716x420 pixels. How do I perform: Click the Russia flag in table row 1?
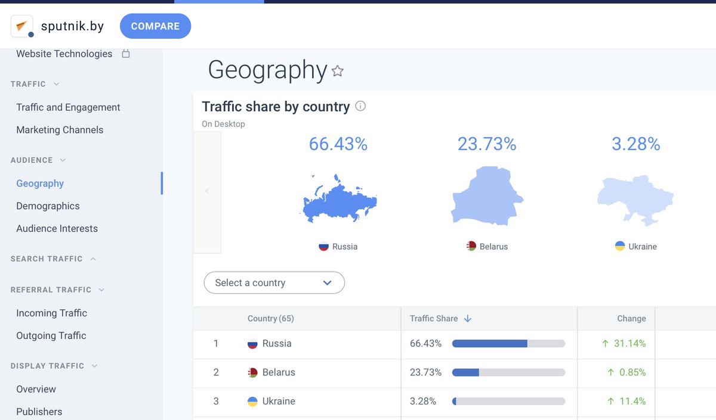[x=252, y=344]
